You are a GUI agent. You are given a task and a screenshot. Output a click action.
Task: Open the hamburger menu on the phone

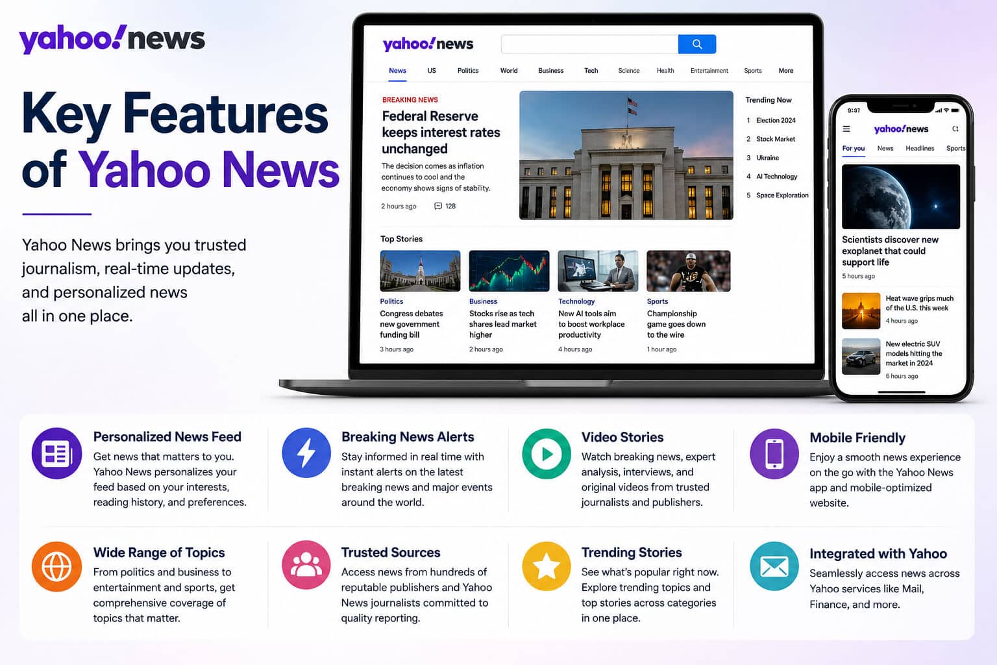(846, 129)
